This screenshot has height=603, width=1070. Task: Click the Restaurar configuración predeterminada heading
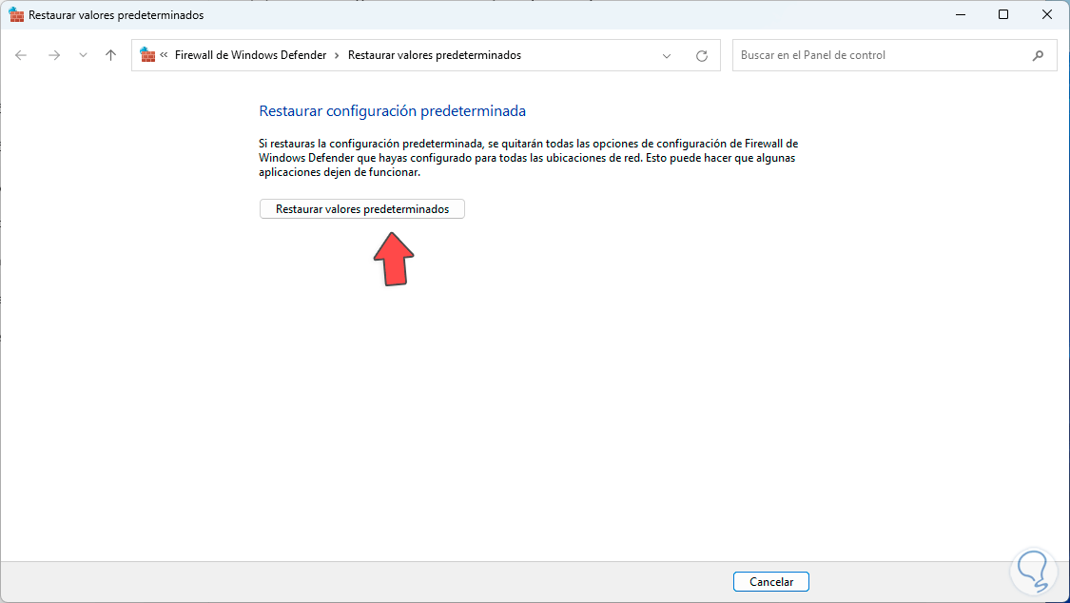tap(393, 110)
